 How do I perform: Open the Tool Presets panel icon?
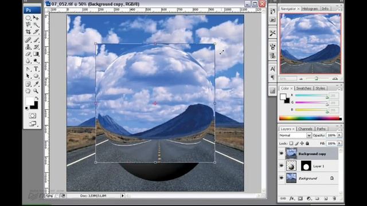[272, 33]
